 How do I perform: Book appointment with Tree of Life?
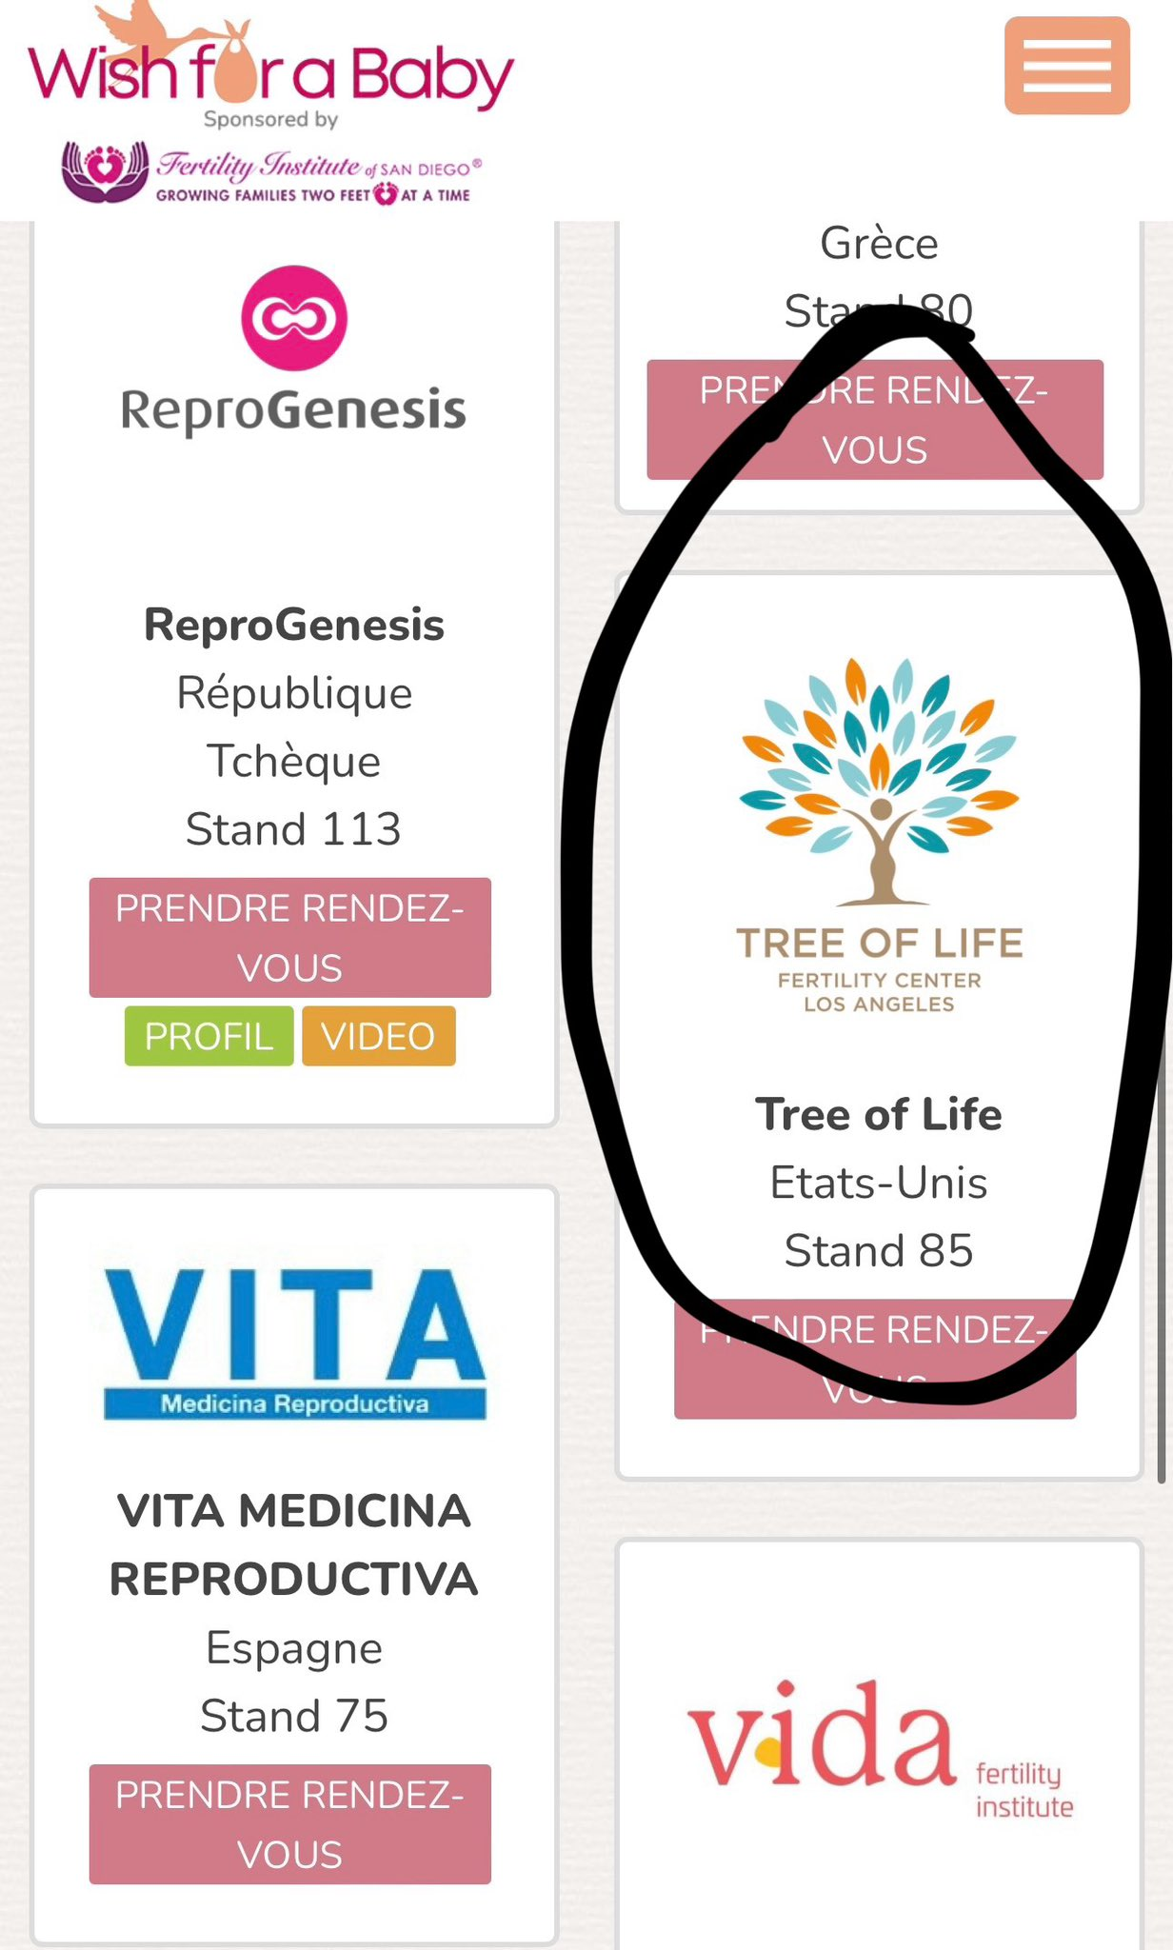pyautogui.click(x=874, y=1359)
